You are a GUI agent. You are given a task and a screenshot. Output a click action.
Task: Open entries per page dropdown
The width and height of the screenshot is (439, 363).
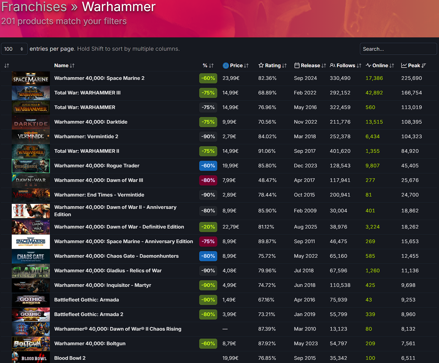[14, 49]
